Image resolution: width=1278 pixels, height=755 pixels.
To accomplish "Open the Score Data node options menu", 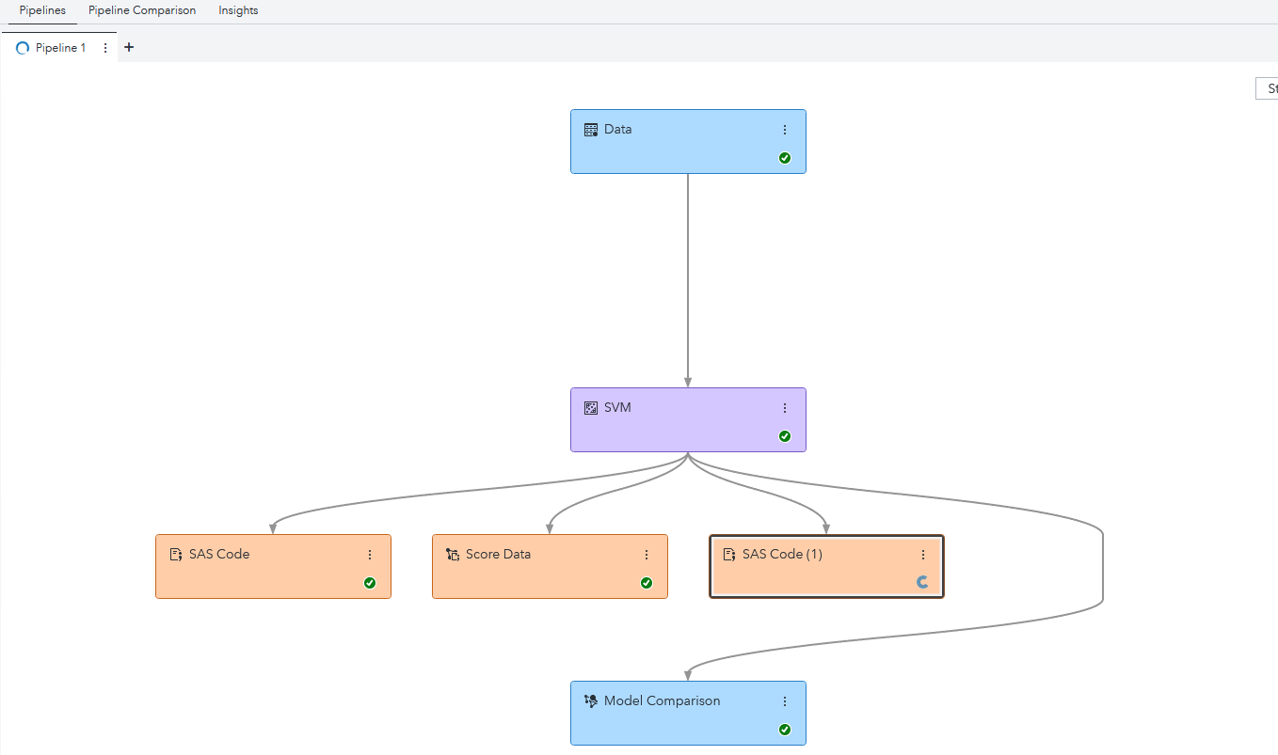I will click(646, 554).
